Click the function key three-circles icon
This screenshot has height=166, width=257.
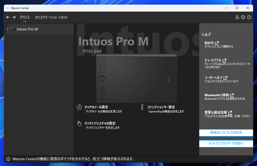pyautogui.click(x=142, y=107)
